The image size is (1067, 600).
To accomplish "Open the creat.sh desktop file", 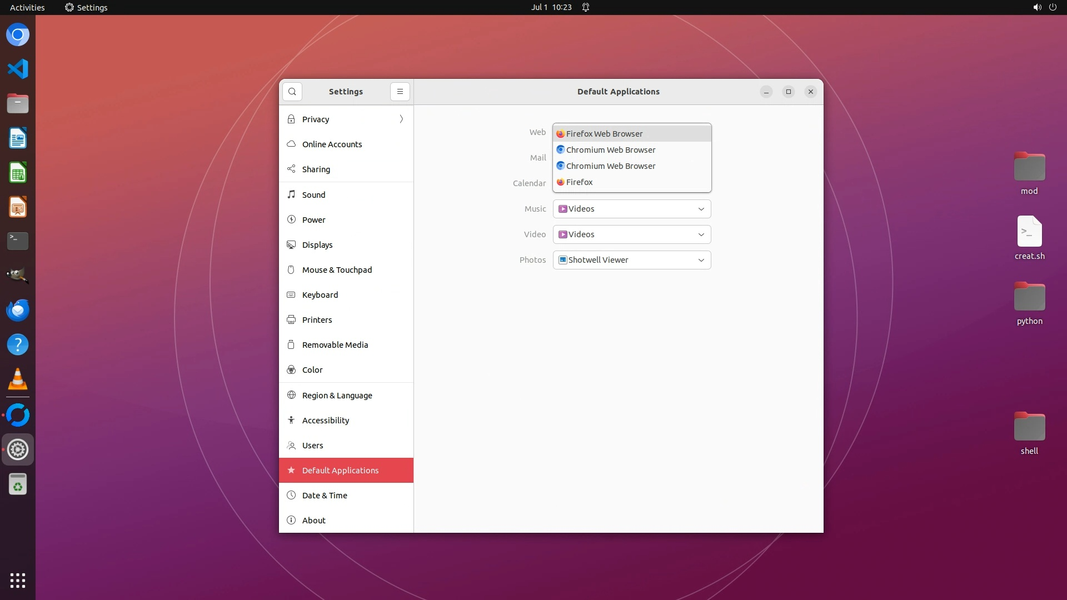I will [1029, 232].
